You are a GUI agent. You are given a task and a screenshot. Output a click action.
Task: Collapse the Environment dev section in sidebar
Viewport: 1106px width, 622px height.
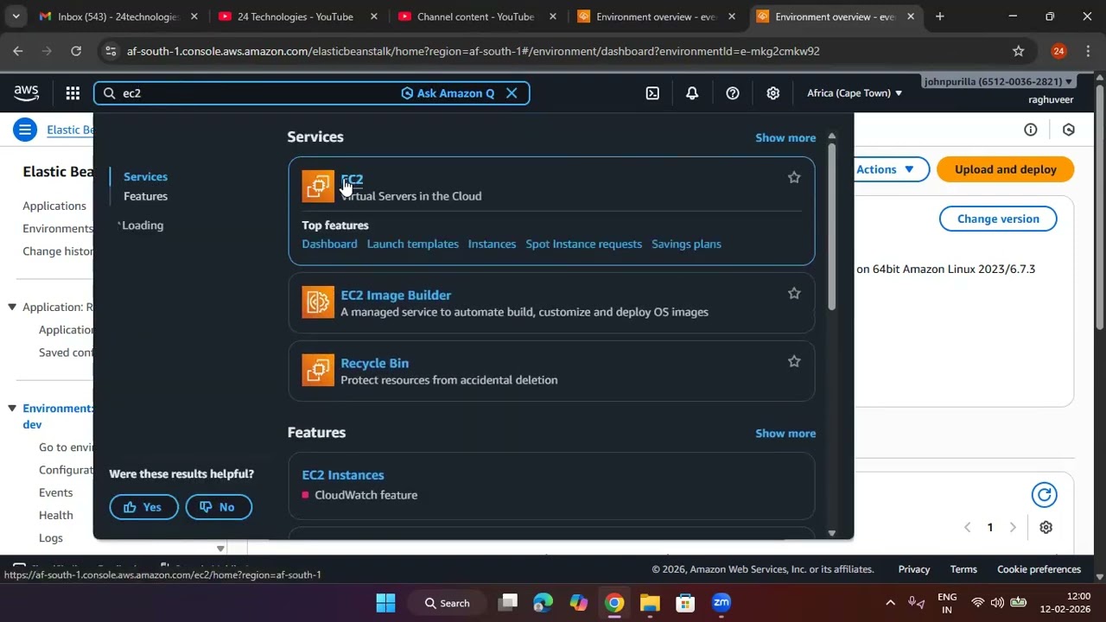pos(12,408)
